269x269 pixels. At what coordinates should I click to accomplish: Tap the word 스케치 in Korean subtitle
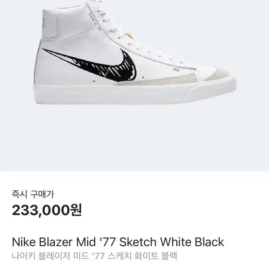119,256
